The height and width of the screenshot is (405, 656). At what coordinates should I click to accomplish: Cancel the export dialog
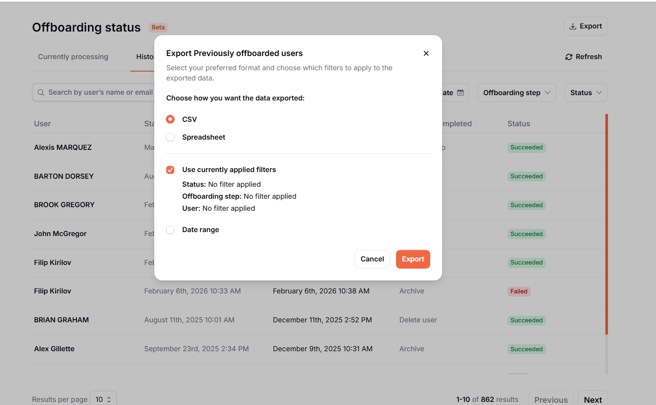372,259
